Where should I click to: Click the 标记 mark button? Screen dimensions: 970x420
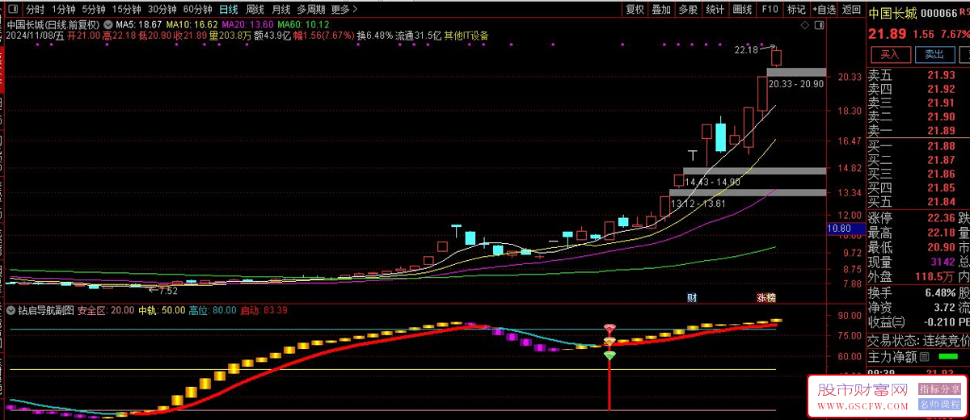[796, 10]
